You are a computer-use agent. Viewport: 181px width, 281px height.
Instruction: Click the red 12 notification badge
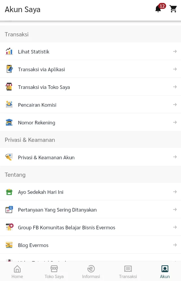click(x=162, y=6)
